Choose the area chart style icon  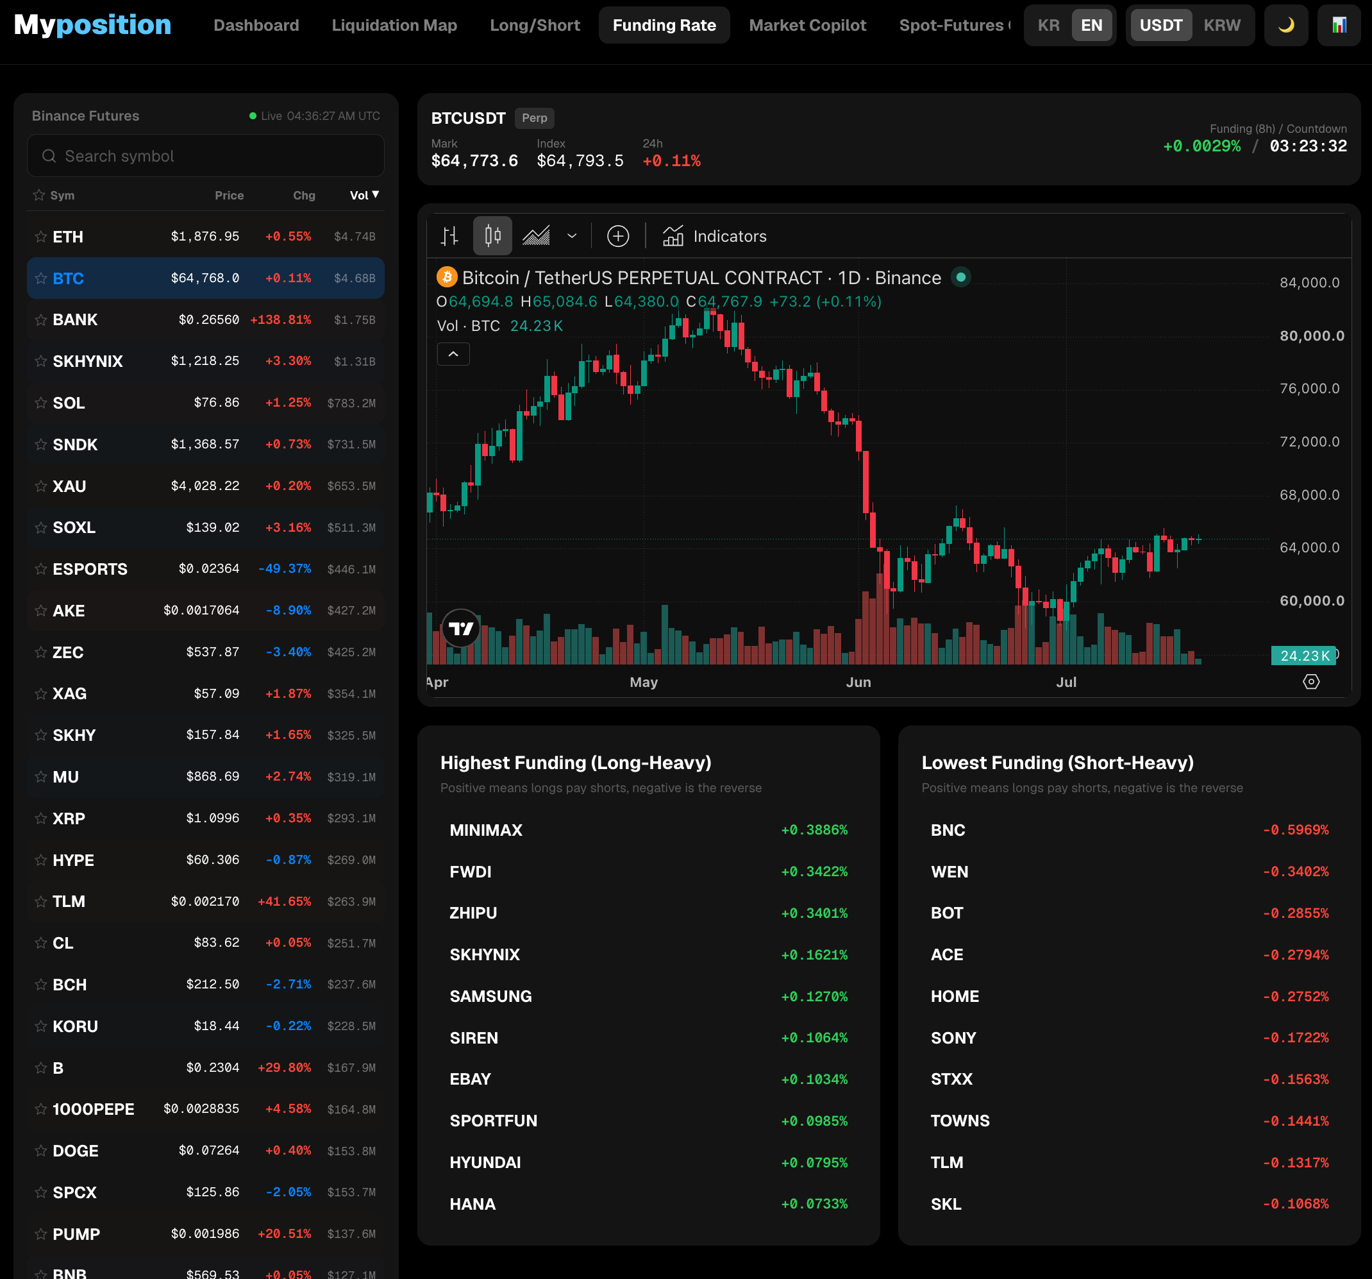coord(536,236)
